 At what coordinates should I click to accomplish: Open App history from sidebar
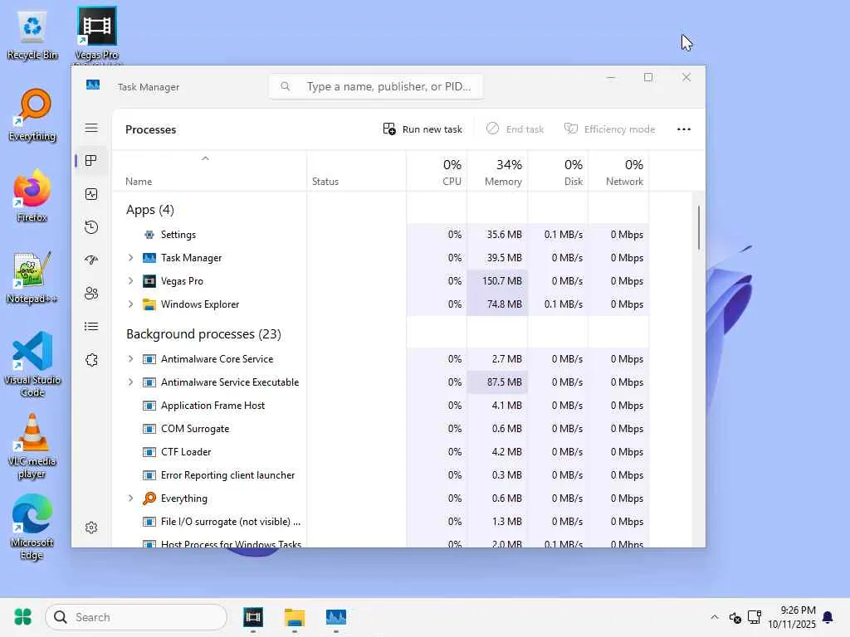[91, 227]
